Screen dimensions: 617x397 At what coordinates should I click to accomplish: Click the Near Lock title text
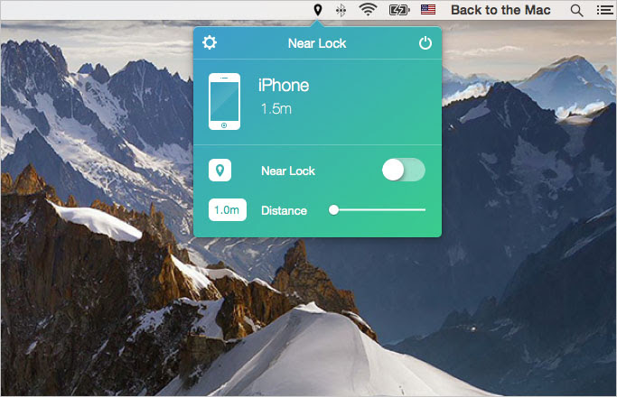click(317, 43)
